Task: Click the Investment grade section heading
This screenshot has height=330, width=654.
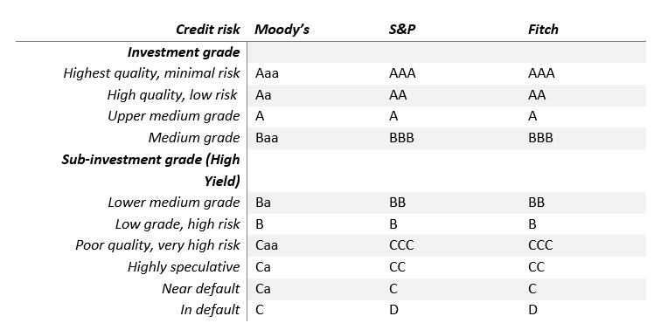Action: 184,52
